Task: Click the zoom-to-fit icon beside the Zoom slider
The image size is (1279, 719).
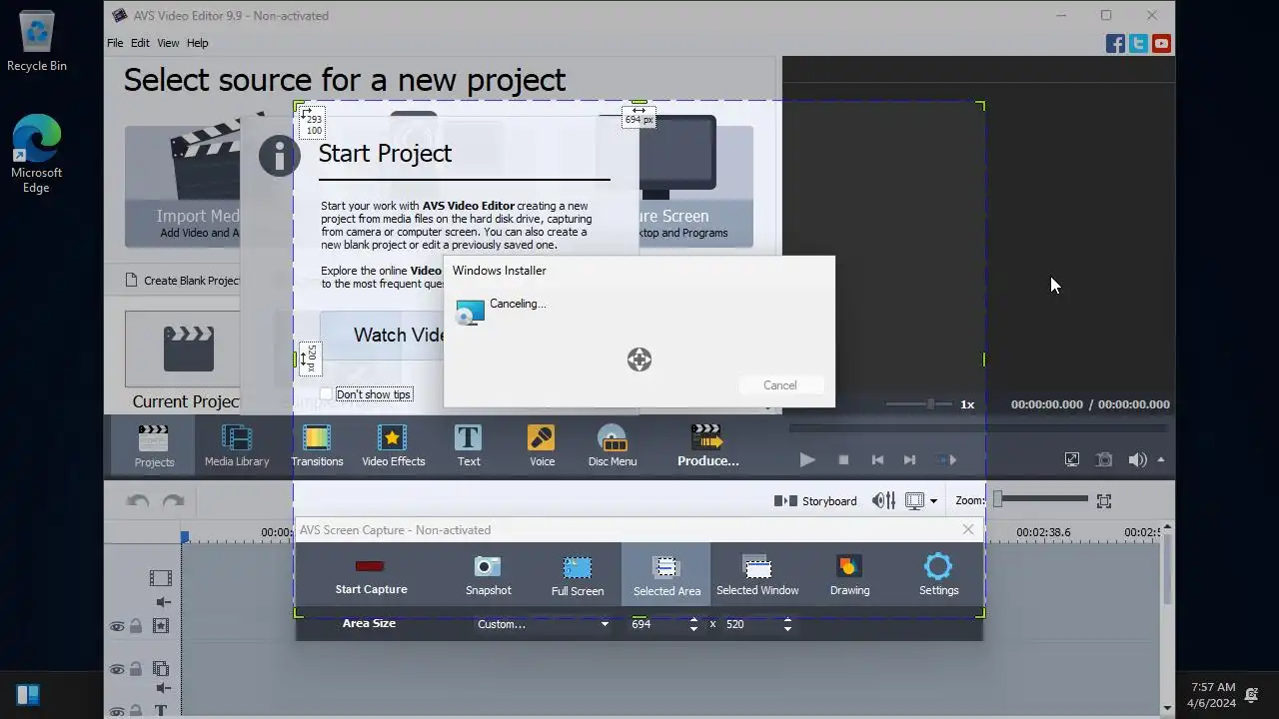Action: pyautogui.click(x=1104, y=500)
